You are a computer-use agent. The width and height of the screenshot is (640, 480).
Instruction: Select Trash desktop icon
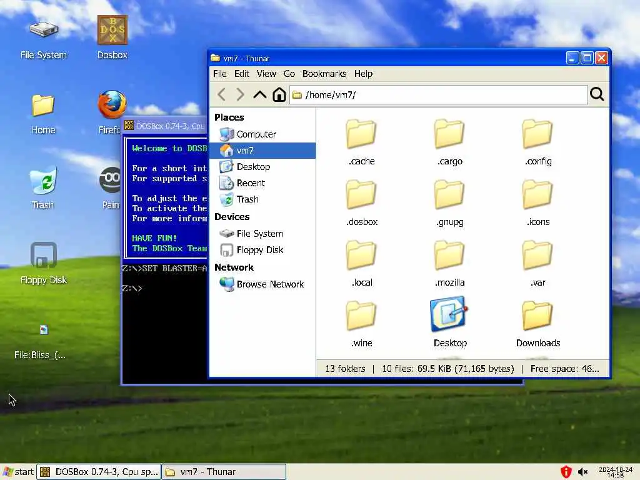43,187
